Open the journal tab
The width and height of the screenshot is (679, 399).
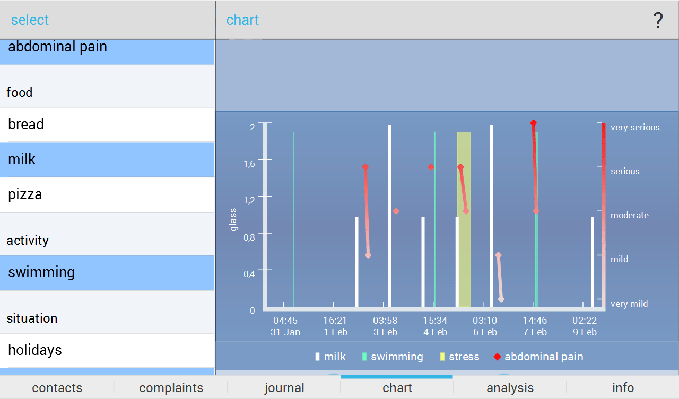coord(284,387)
